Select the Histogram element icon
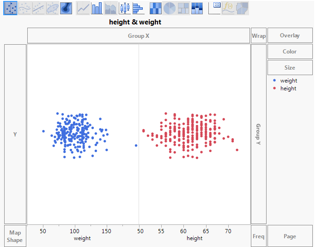Image resolution: width=316 pixels, height=247 pixels. (139, 8)
